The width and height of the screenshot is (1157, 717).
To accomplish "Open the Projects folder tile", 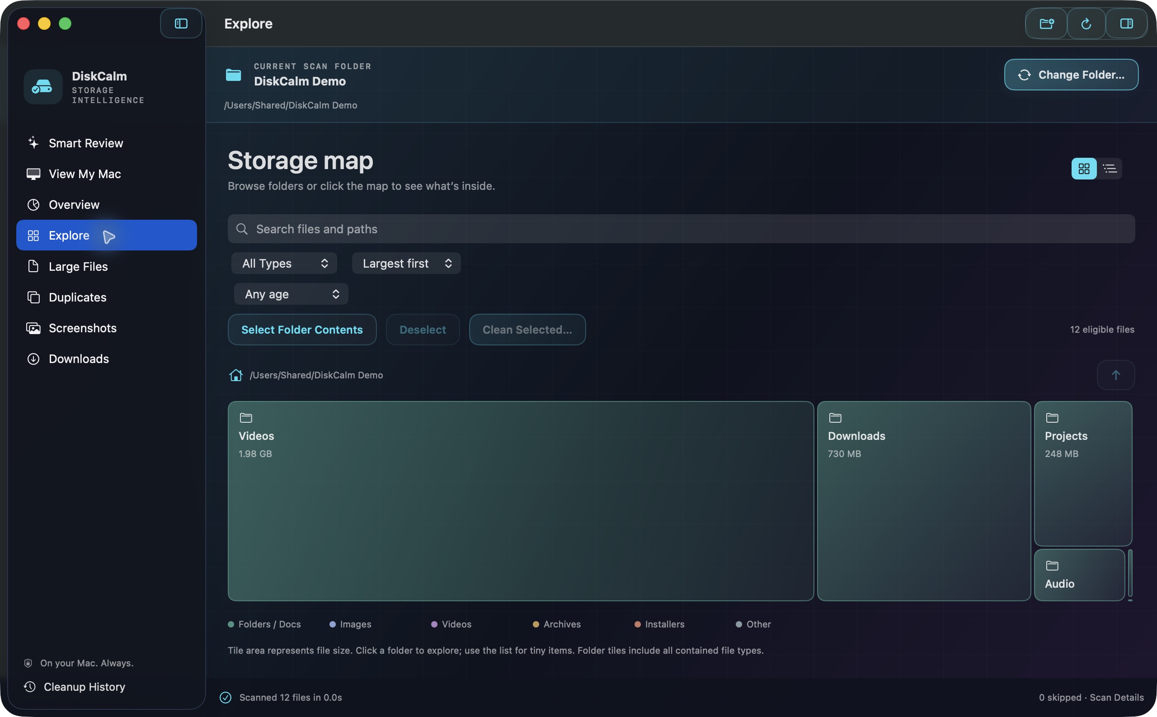I will pos(1083,474).
